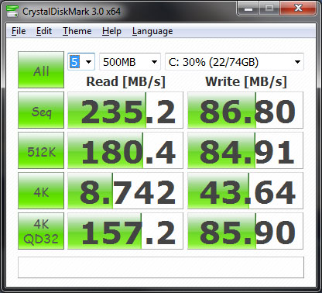The image size is (322, 293).
Task: Expand the 500MB test size dropdown
Action: pyautogui.click(x=130, y=62)
